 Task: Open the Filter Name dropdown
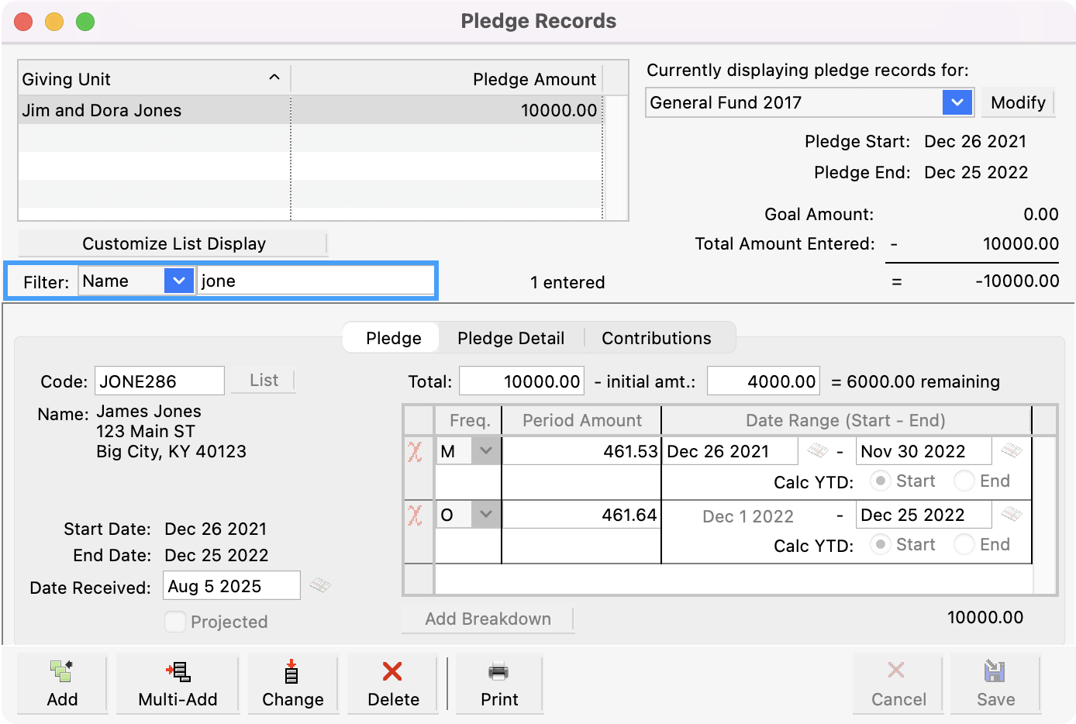click(x=179, y=281)
